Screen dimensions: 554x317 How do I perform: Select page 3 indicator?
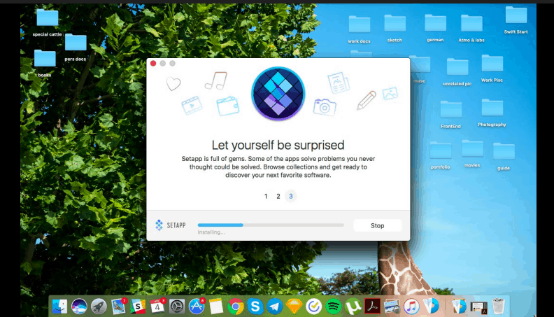pos(291,196)
